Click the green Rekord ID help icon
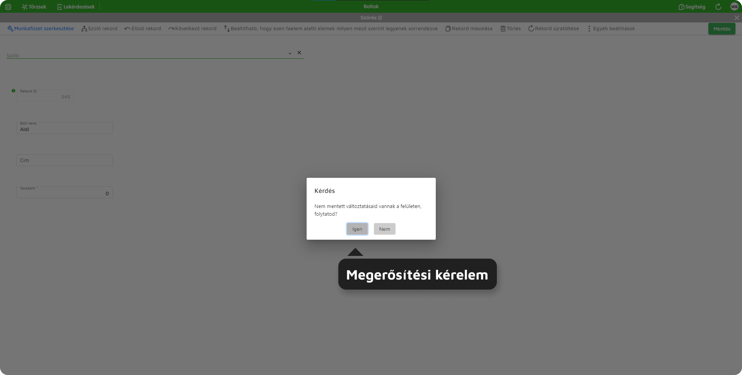The image size is (742, 375). pyautogui.click(x=14, y=91)
